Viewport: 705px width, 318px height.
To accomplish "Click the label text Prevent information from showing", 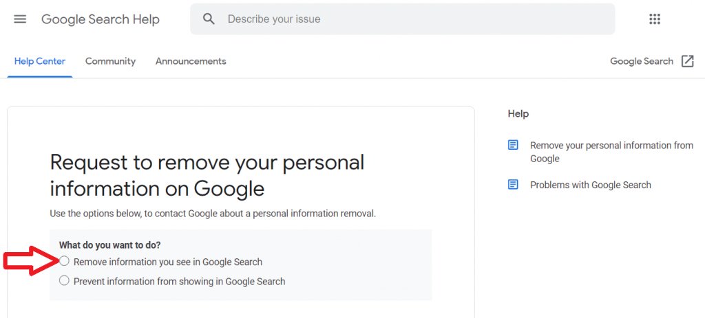I will click(x=179, y=281).
